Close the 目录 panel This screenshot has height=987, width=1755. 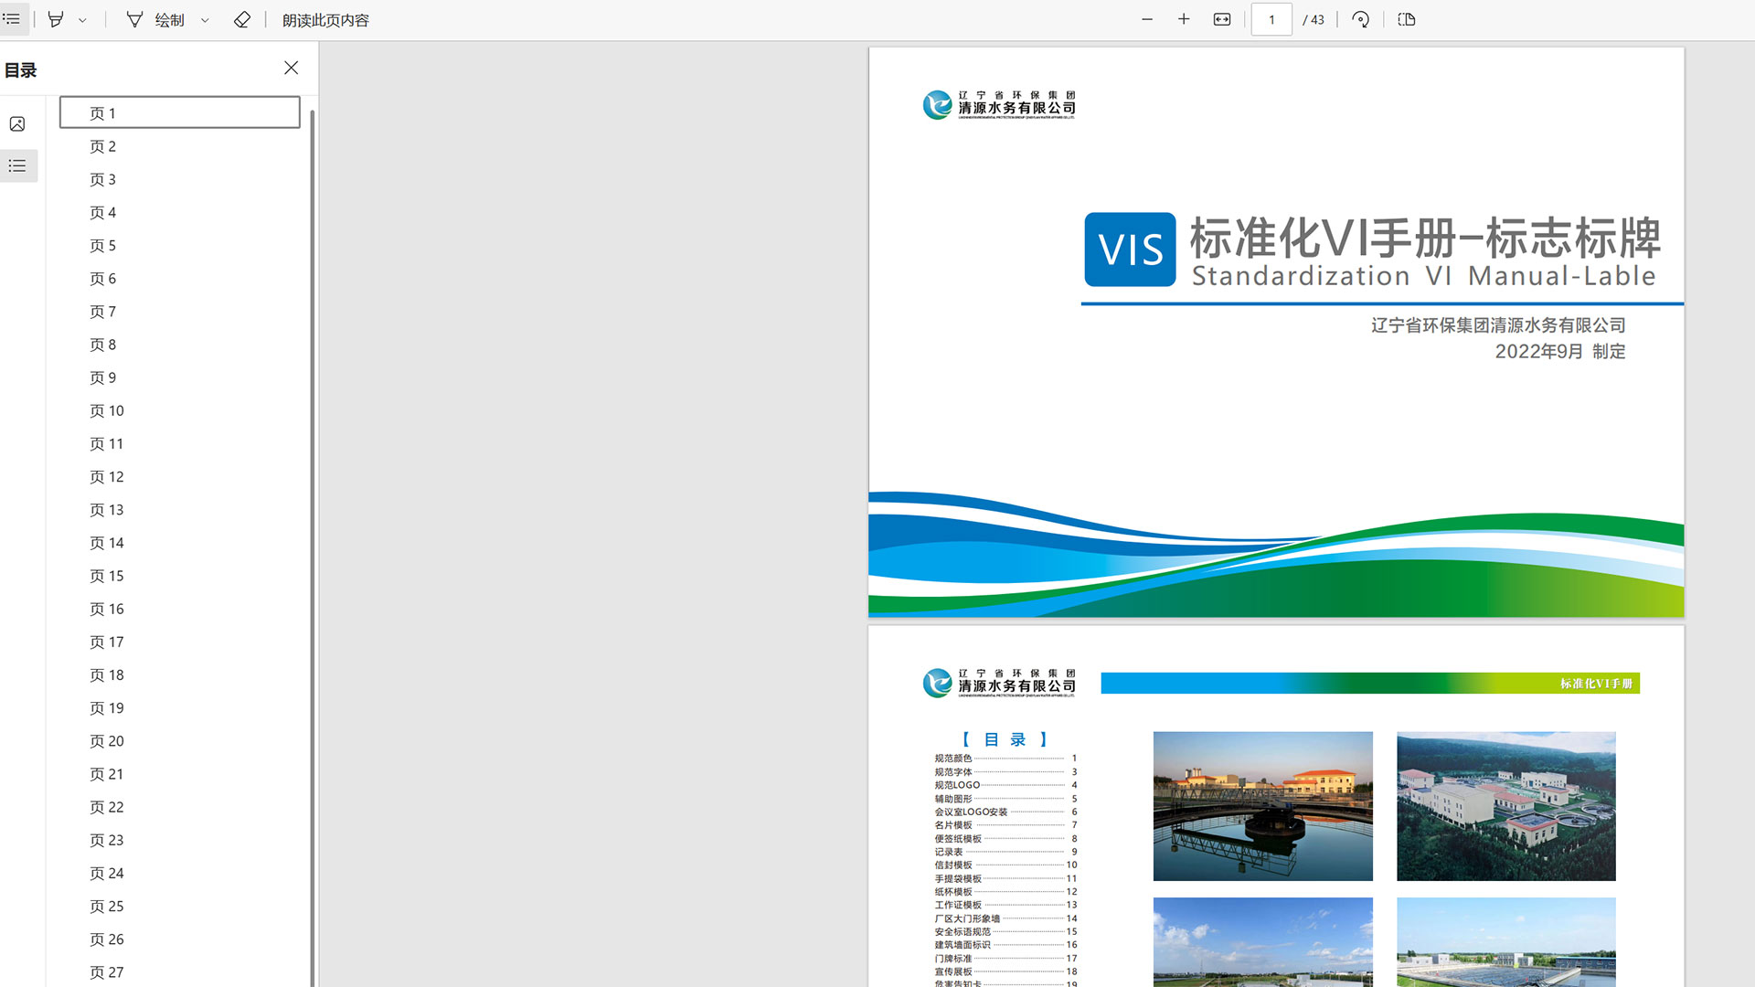pos(291,68)
